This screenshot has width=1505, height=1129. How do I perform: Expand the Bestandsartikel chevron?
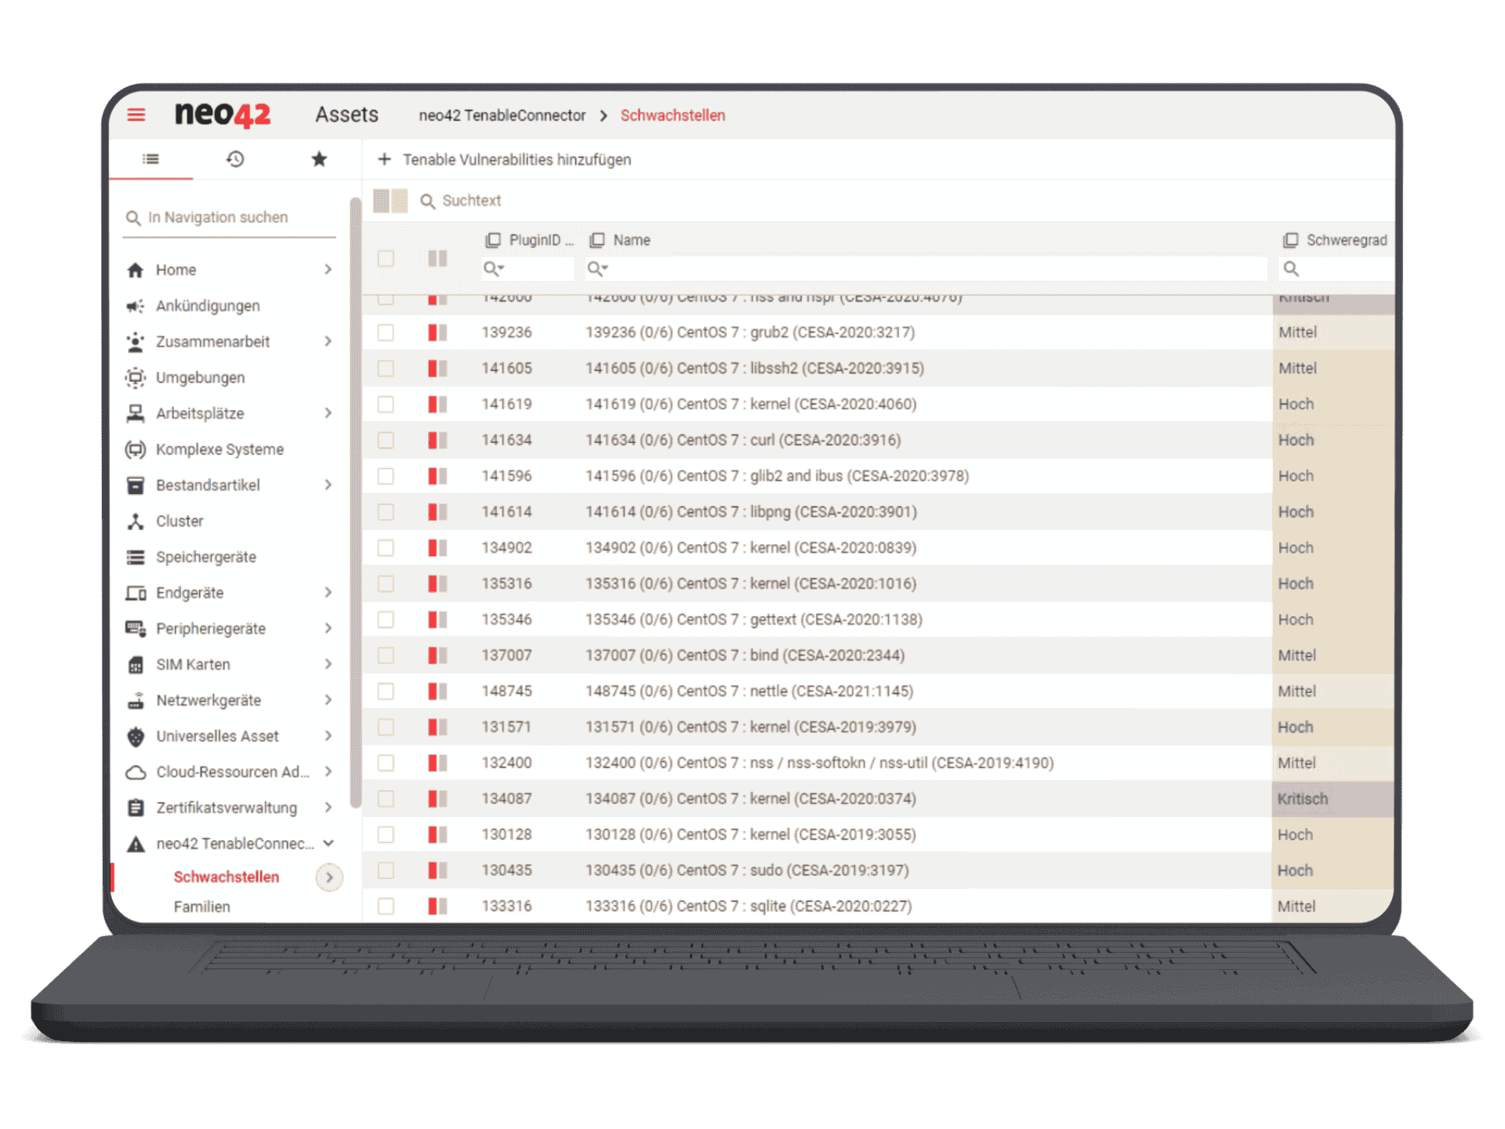pyautogui.click(x=328, y=485)
